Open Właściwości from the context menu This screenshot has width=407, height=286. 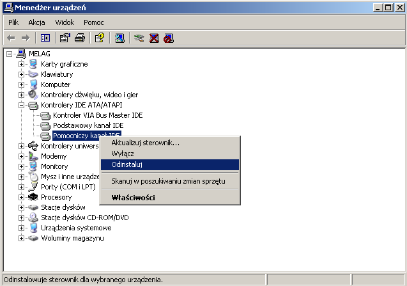point(170,198)
